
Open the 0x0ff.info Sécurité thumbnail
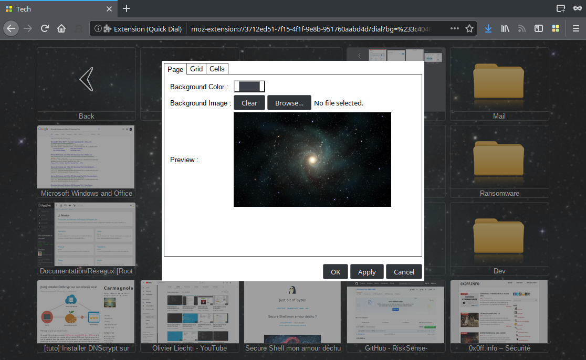tap(499, 316)
